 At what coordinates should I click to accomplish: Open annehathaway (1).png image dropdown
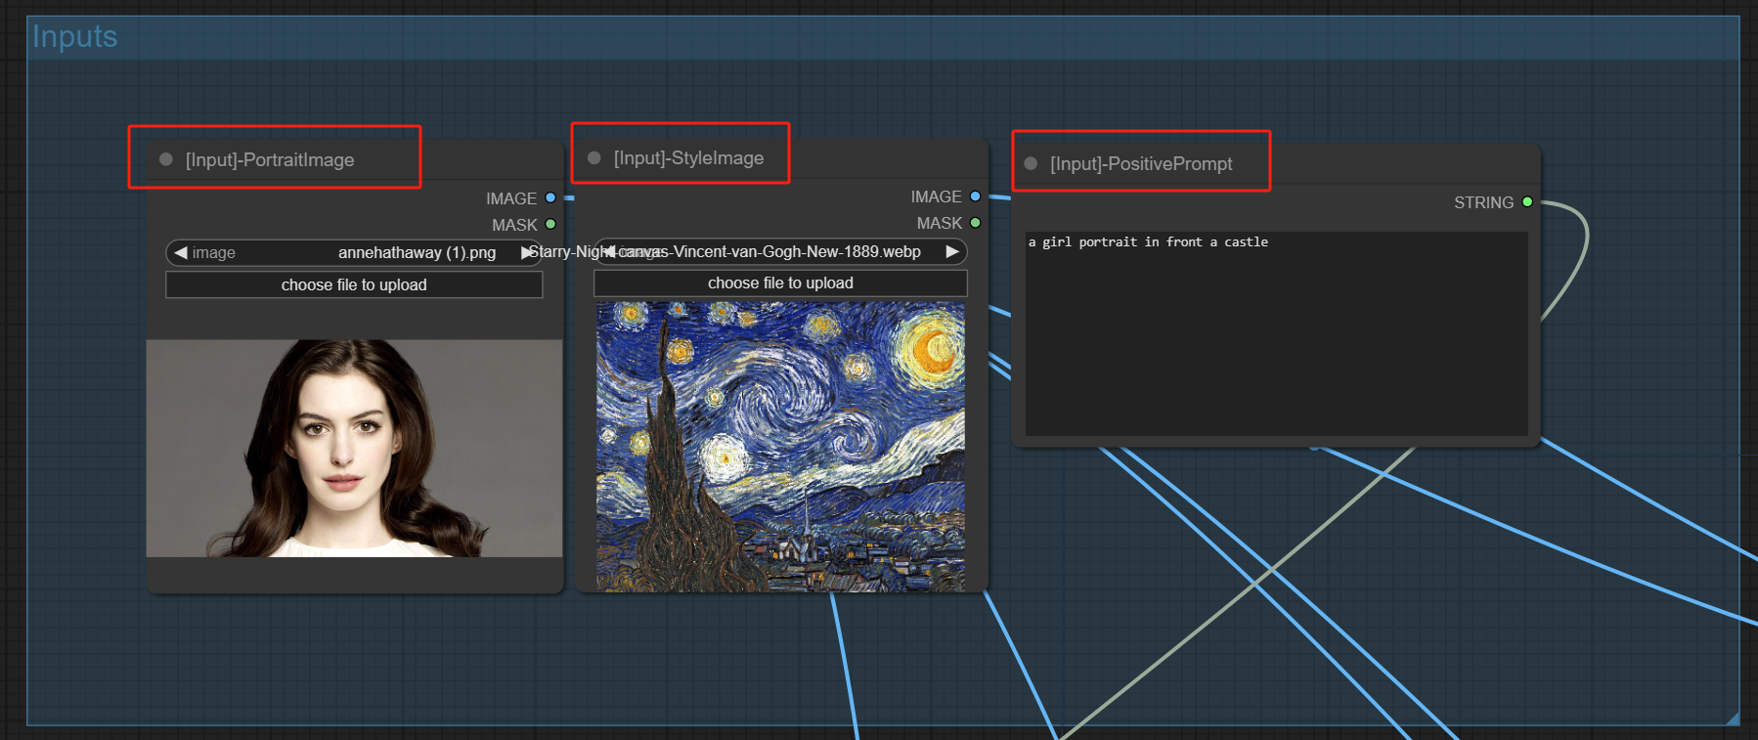[x=354, y=252]
